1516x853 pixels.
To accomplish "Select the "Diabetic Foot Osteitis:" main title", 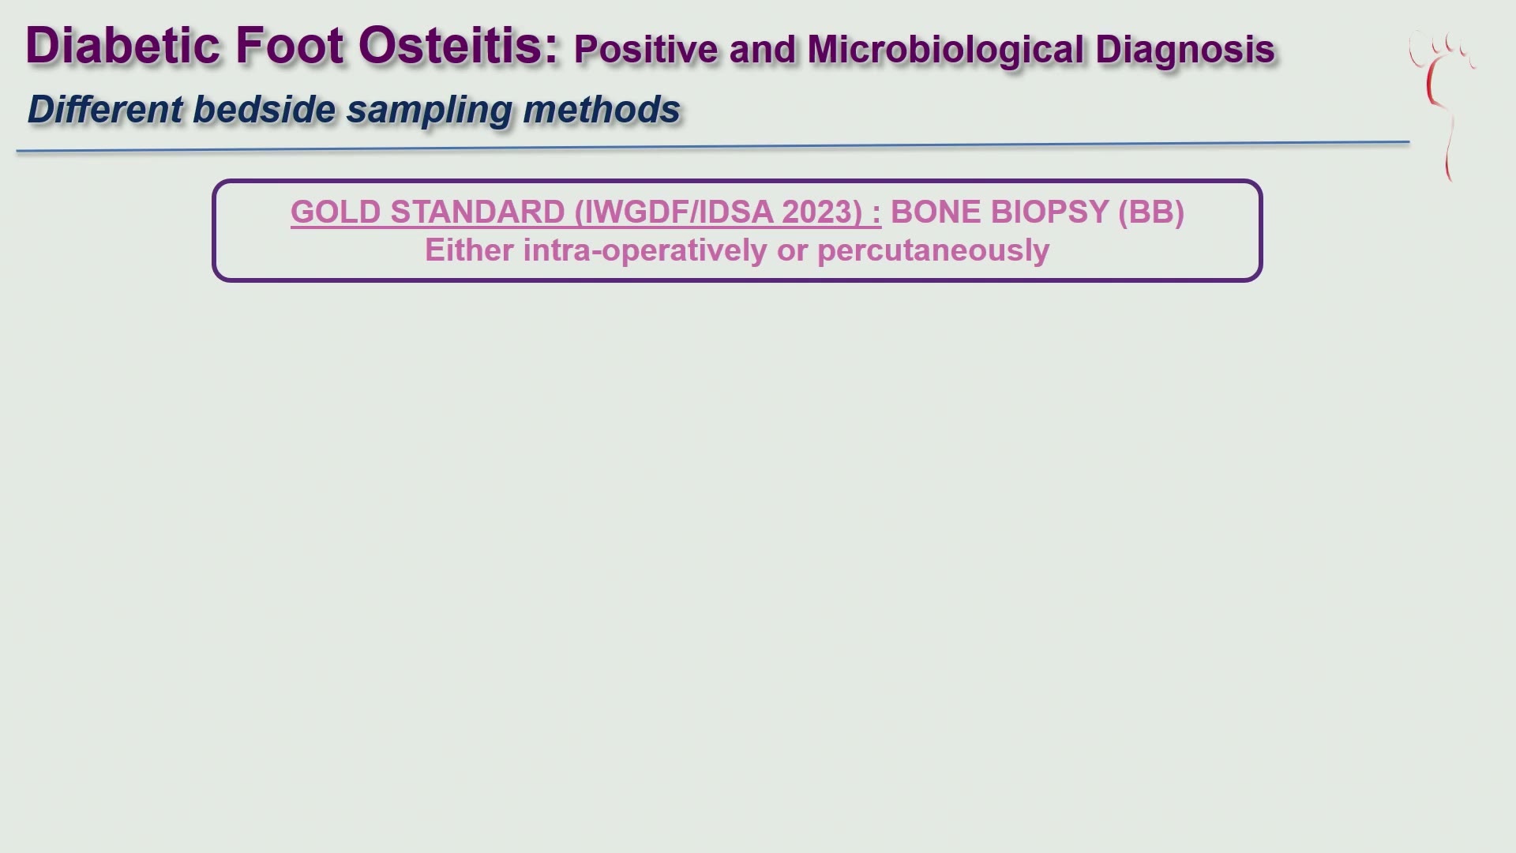I will tap(292, 45).
